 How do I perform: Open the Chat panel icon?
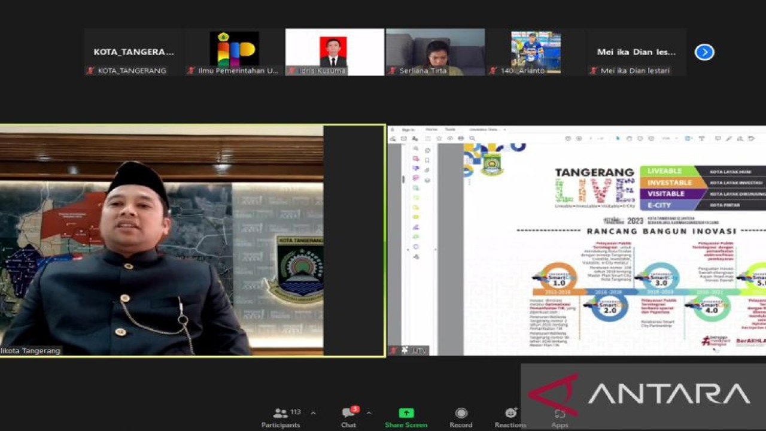(348, 414)
